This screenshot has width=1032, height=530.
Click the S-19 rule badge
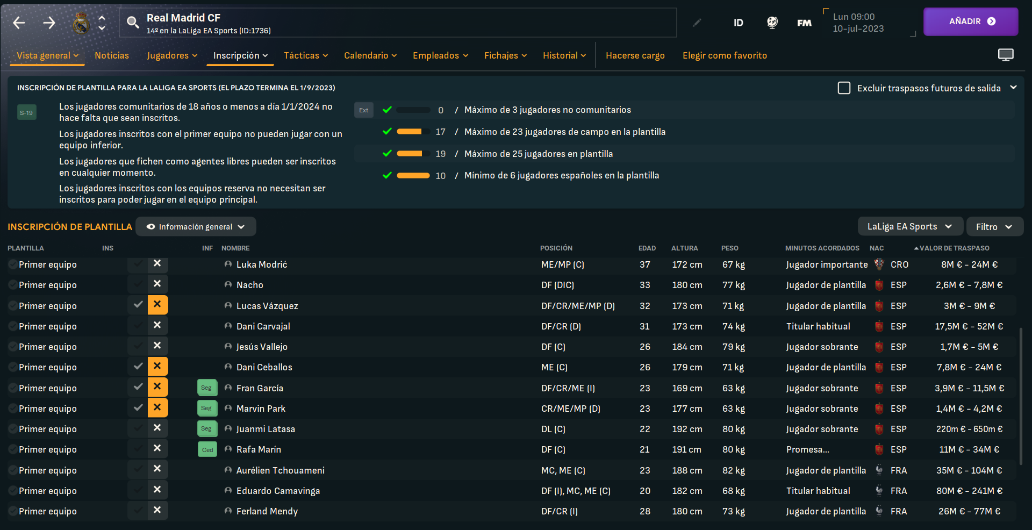26,112
